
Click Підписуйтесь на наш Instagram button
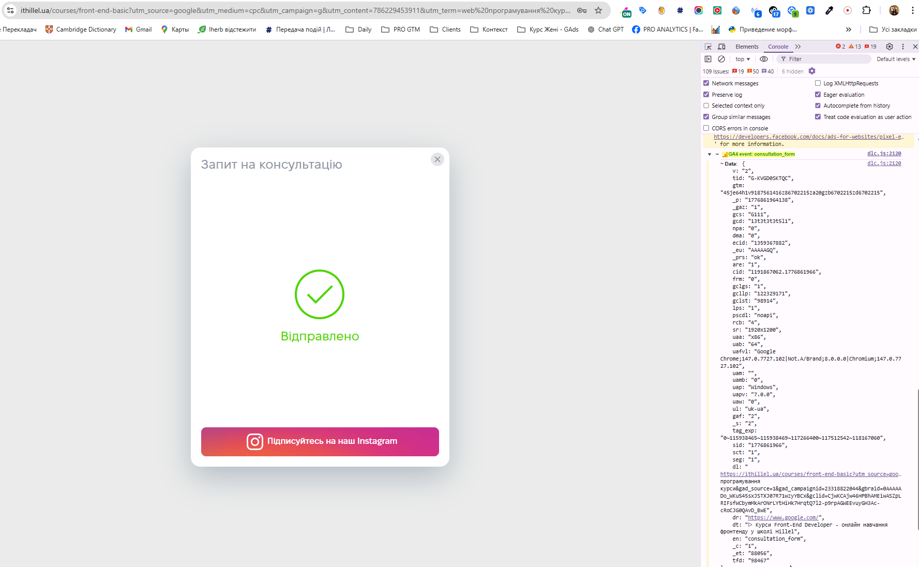pyautogui.click(x=320, y=442)
